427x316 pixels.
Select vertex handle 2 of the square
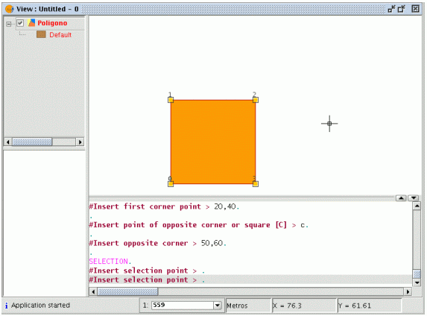(x=256, y=100)
